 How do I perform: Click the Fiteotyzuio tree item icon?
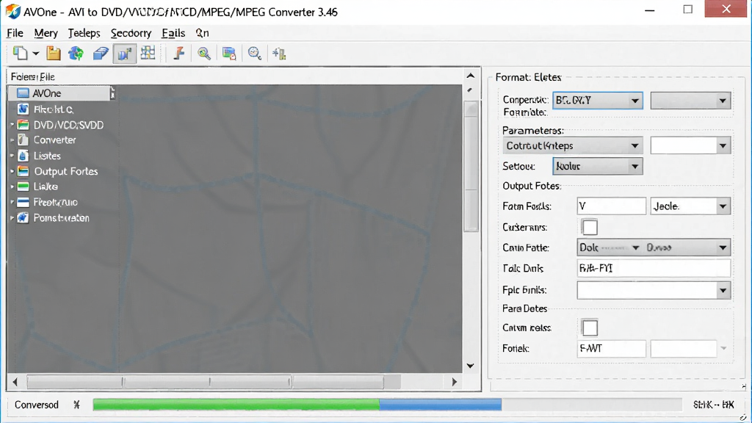(23, 202)
